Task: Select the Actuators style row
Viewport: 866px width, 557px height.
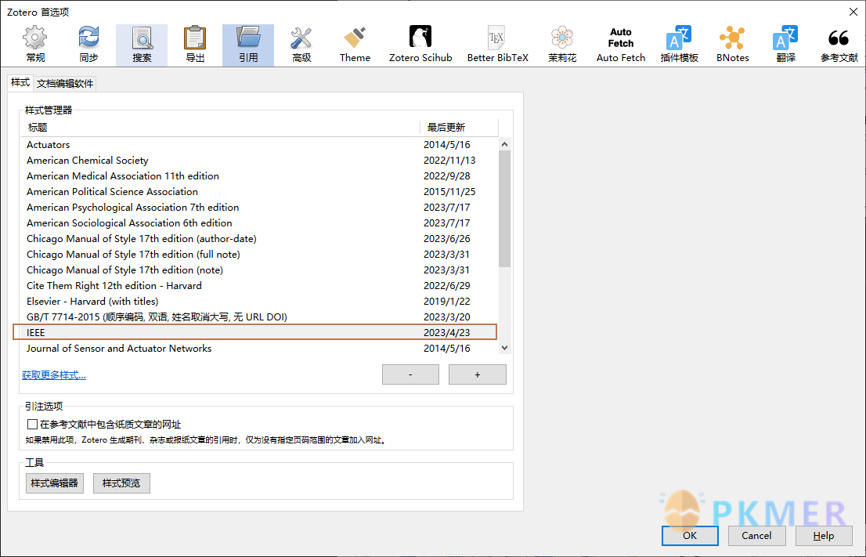Action: pyautogui.click(x=260, y=145)
